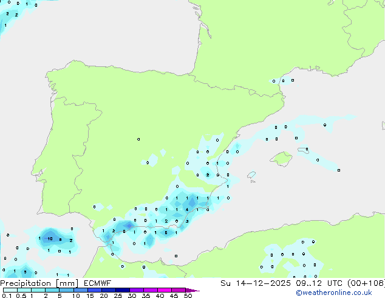Click the above-50 arrow tip of legend
This screenshot has height=298, width=385.
[192, 290]
